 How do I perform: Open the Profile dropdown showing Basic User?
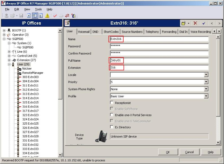coord(206,96)
